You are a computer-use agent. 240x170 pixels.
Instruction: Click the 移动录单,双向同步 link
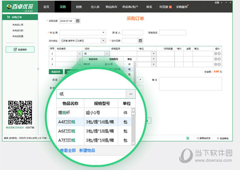pyautogui.click(x=15, y=127)
